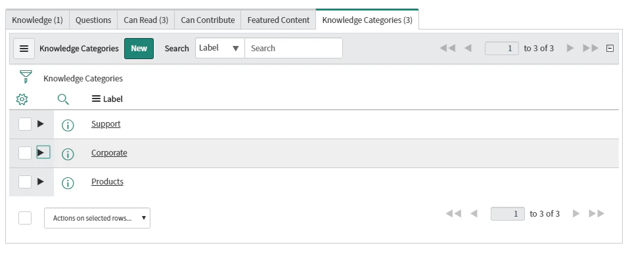This screenshot has width=632, height=262.
Task: Toggle column search magnifier icon
Action: tap(63, 99)
